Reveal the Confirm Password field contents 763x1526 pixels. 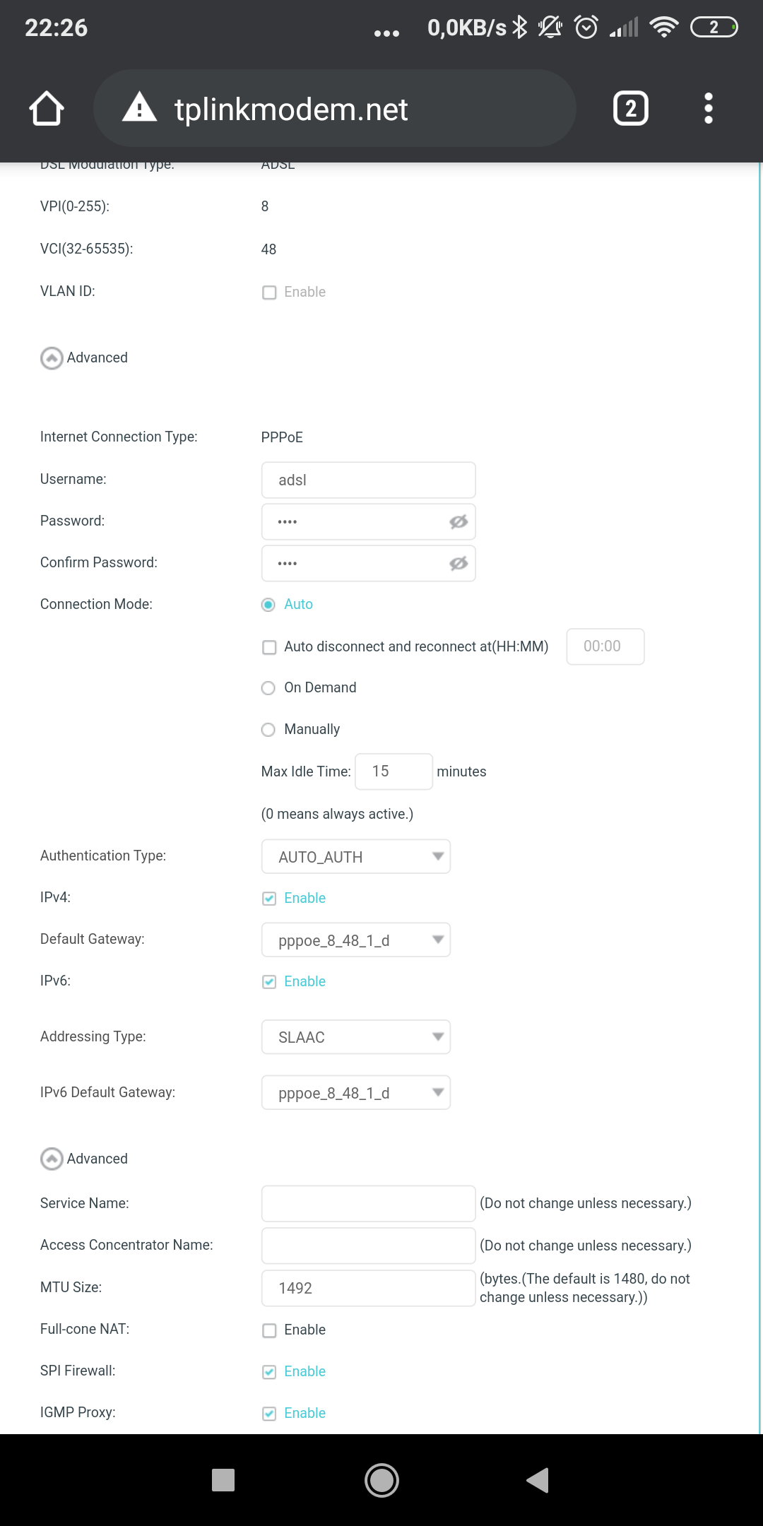(459, 564)
